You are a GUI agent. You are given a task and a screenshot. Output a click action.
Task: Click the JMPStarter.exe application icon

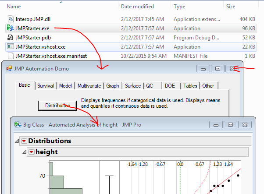pos(11,28)
